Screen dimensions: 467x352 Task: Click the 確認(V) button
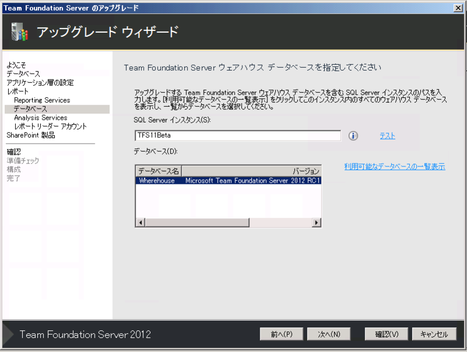386,334
